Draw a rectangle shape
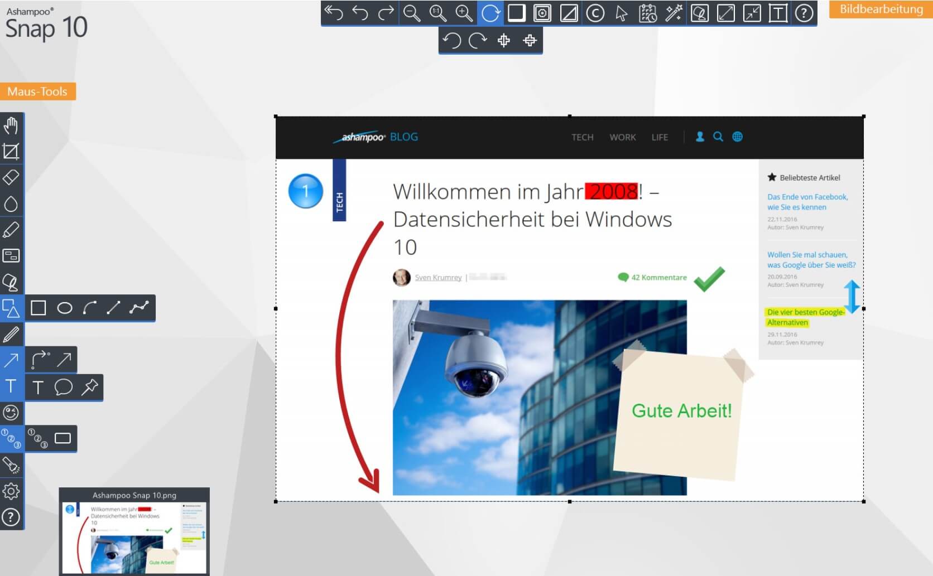Viewport: 933px width, 576px height. tap(39, 308)
